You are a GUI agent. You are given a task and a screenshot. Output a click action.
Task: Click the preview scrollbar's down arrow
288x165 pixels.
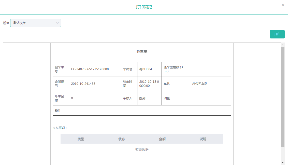pos(283,162)
